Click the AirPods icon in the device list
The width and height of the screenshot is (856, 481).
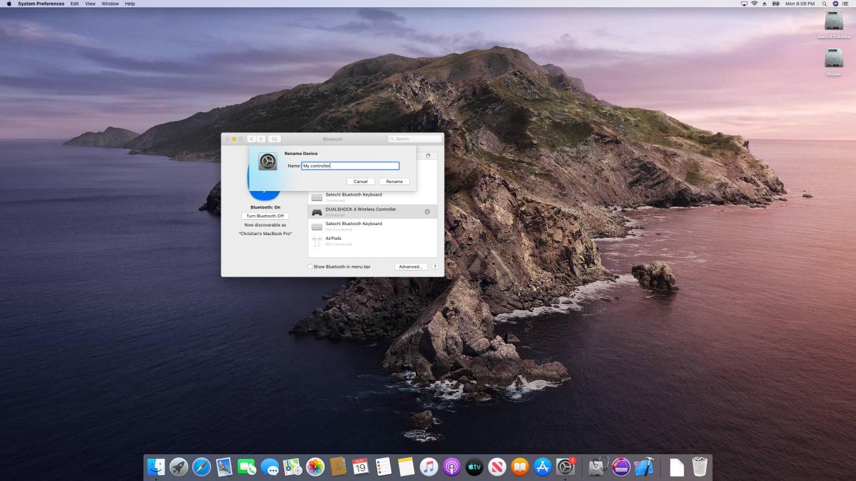(317, 241)
